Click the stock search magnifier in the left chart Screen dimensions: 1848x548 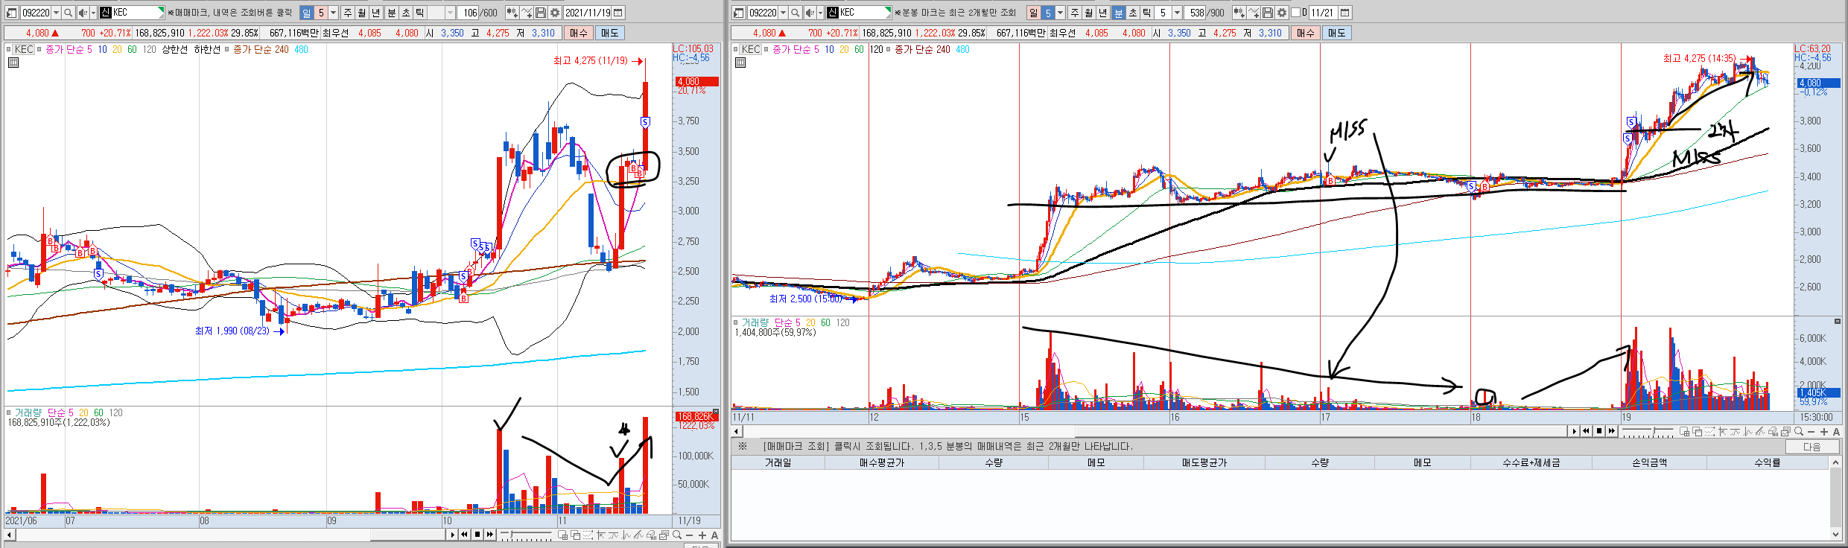68,13
